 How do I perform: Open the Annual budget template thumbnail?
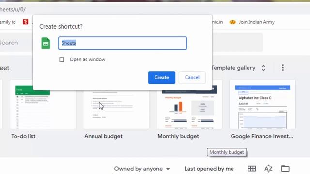[x=116, y=110]
